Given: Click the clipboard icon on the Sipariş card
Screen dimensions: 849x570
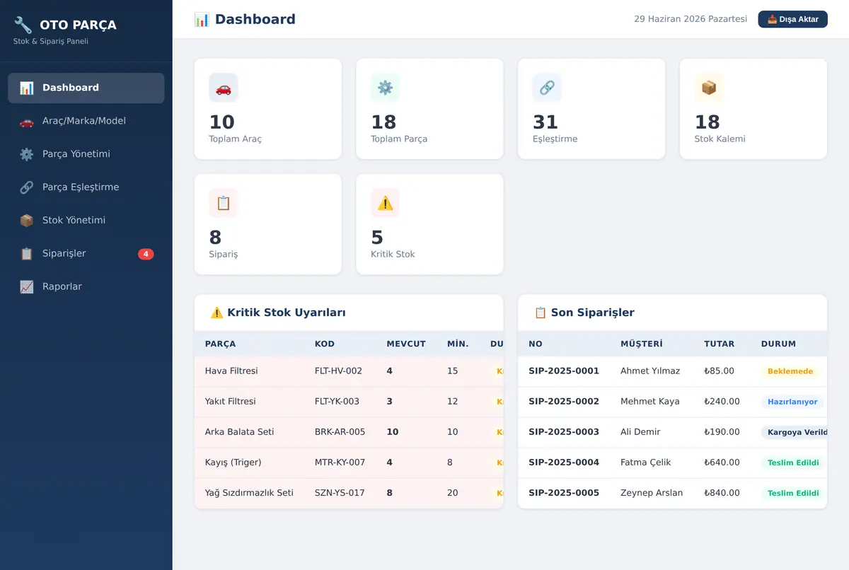Looking at the screenshot, I should pyautogui.click(x=224, y=203).
